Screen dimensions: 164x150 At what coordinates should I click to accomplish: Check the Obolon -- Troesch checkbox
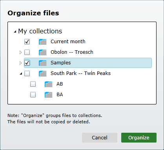pos(27,52)
